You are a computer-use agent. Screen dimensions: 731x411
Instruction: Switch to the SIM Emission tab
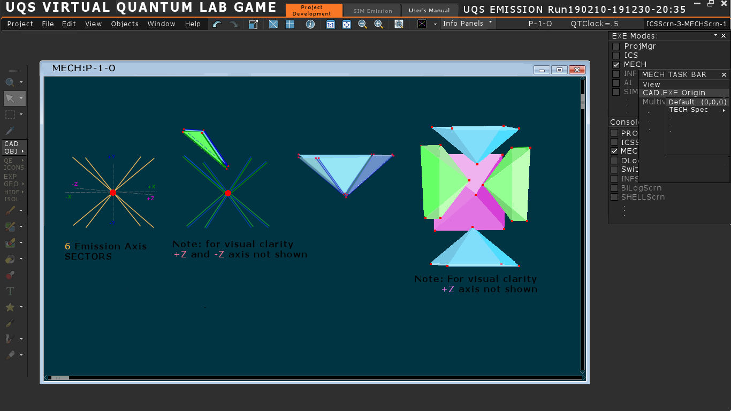click(x=372, y=11)
